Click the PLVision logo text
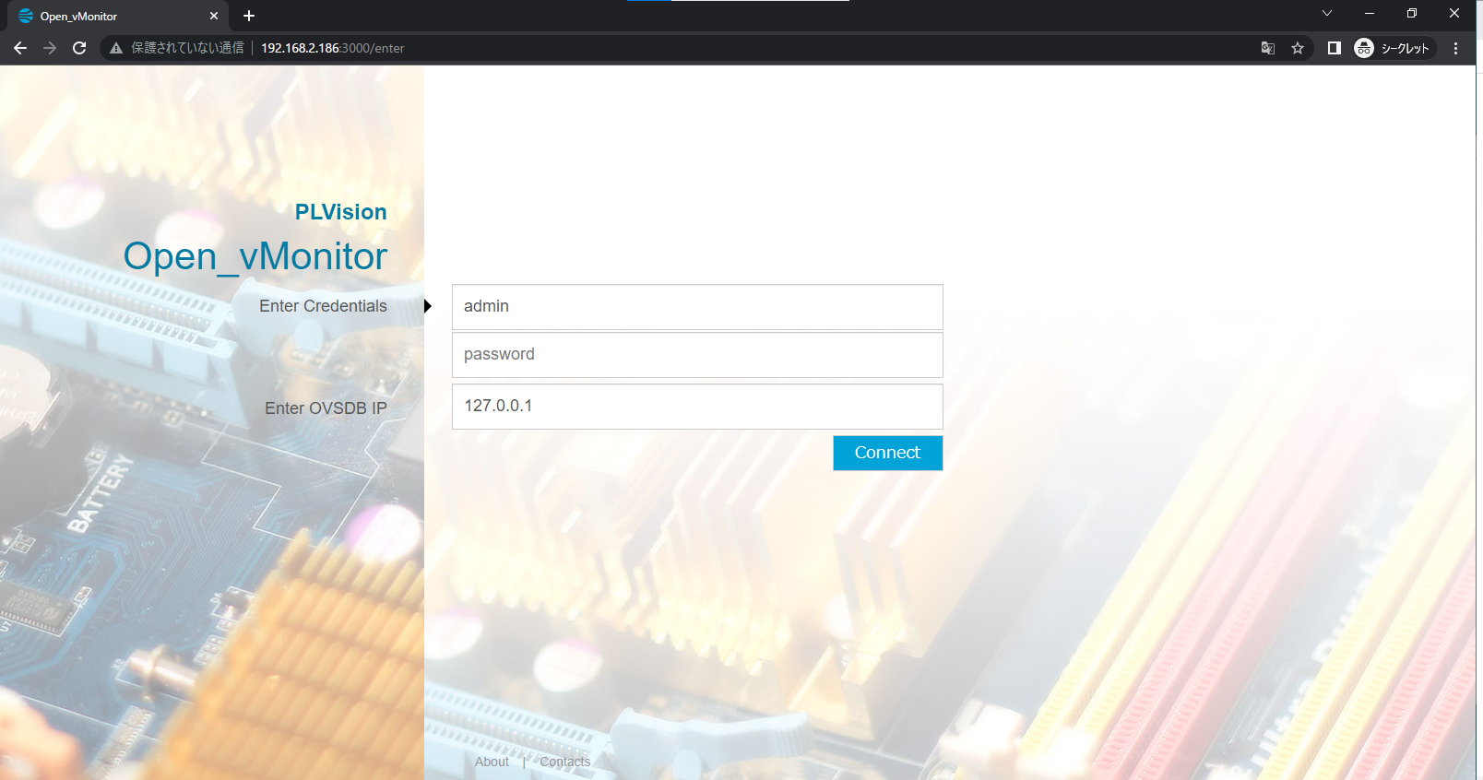The image size is (1483, 780). (x=340, y=212)
